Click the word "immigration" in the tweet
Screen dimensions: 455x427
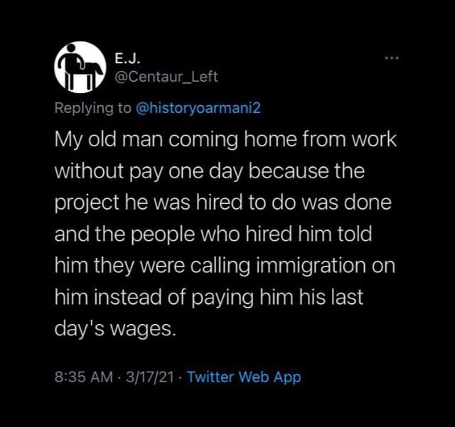[311, 266]
